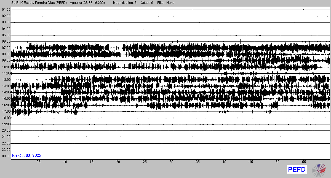
Task: Select the 23:00 hour row label
Action: pyautogui.click(x=6, y=150)
